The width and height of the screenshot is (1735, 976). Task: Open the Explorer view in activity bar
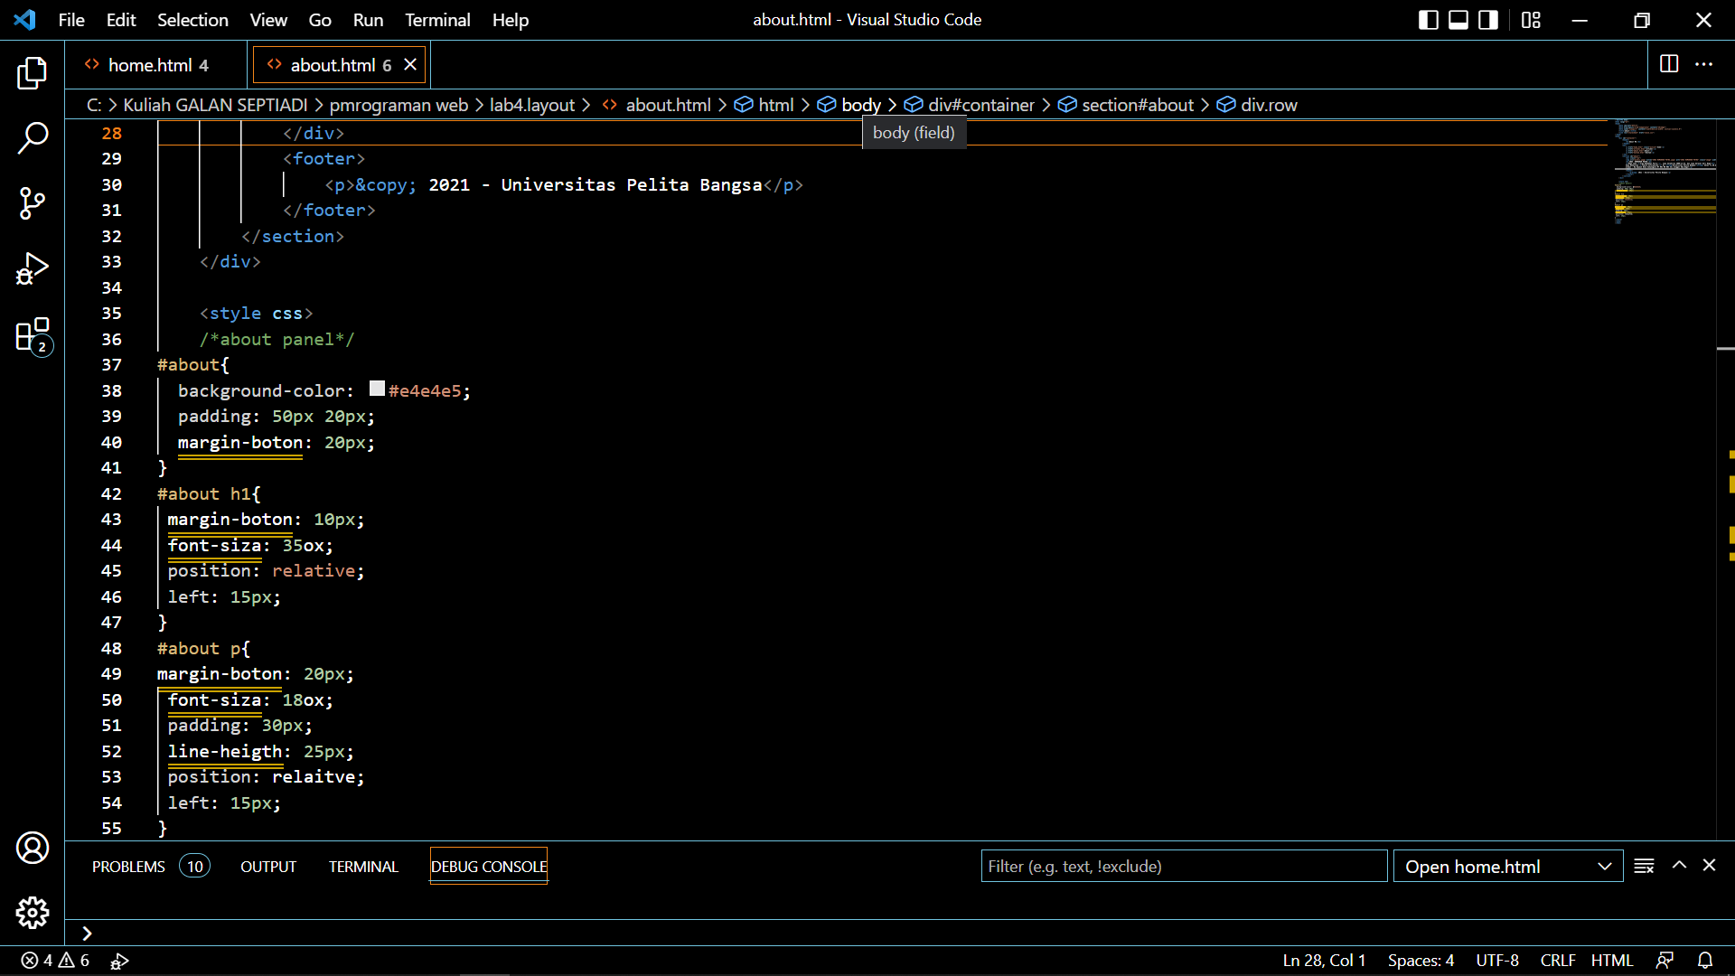pos(33,73)
